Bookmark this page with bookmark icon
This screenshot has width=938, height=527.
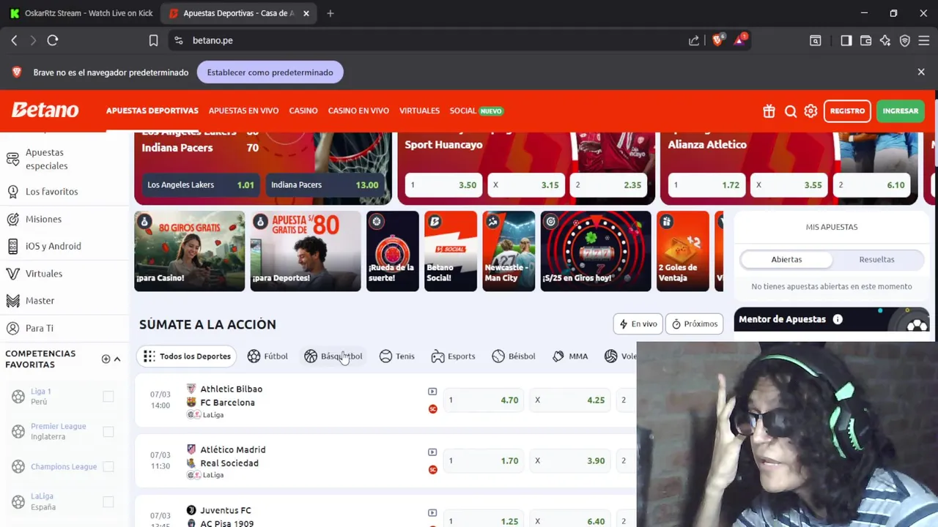click(153, 40)
